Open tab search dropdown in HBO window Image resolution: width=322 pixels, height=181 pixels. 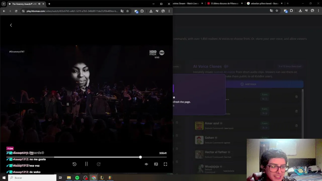pyautogui.click(x=4, y=4)
